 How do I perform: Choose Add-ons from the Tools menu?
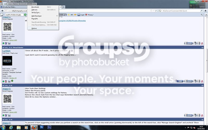[x=43, y=10]
